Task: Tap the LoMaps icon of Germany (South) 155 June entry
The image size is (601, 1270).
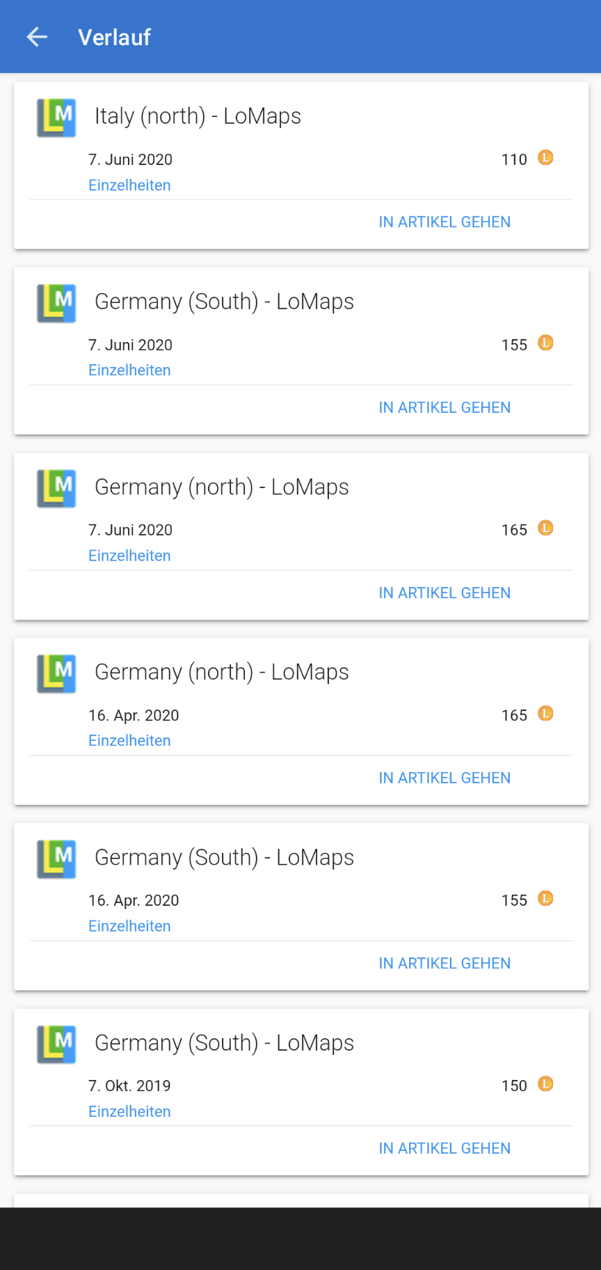Action: [x=56, y=303]
